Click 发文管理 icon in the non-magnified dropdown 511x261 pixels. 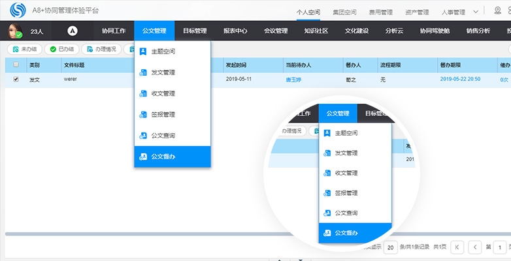point(143,72)
